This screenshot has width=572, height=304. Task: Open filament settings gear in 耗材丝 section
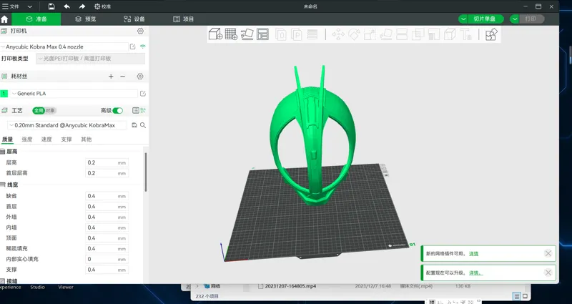point(140,77)
